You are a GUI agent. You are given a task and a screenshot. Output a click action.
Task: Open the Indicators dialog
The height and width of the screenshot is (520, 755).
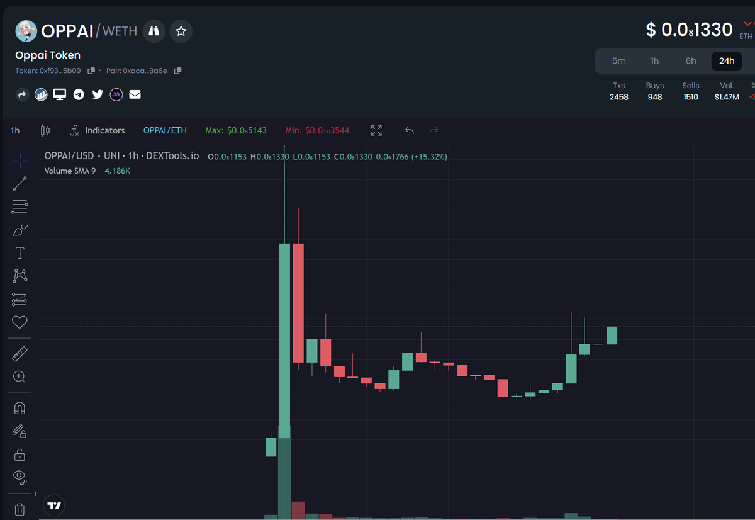tap(98, 130)
